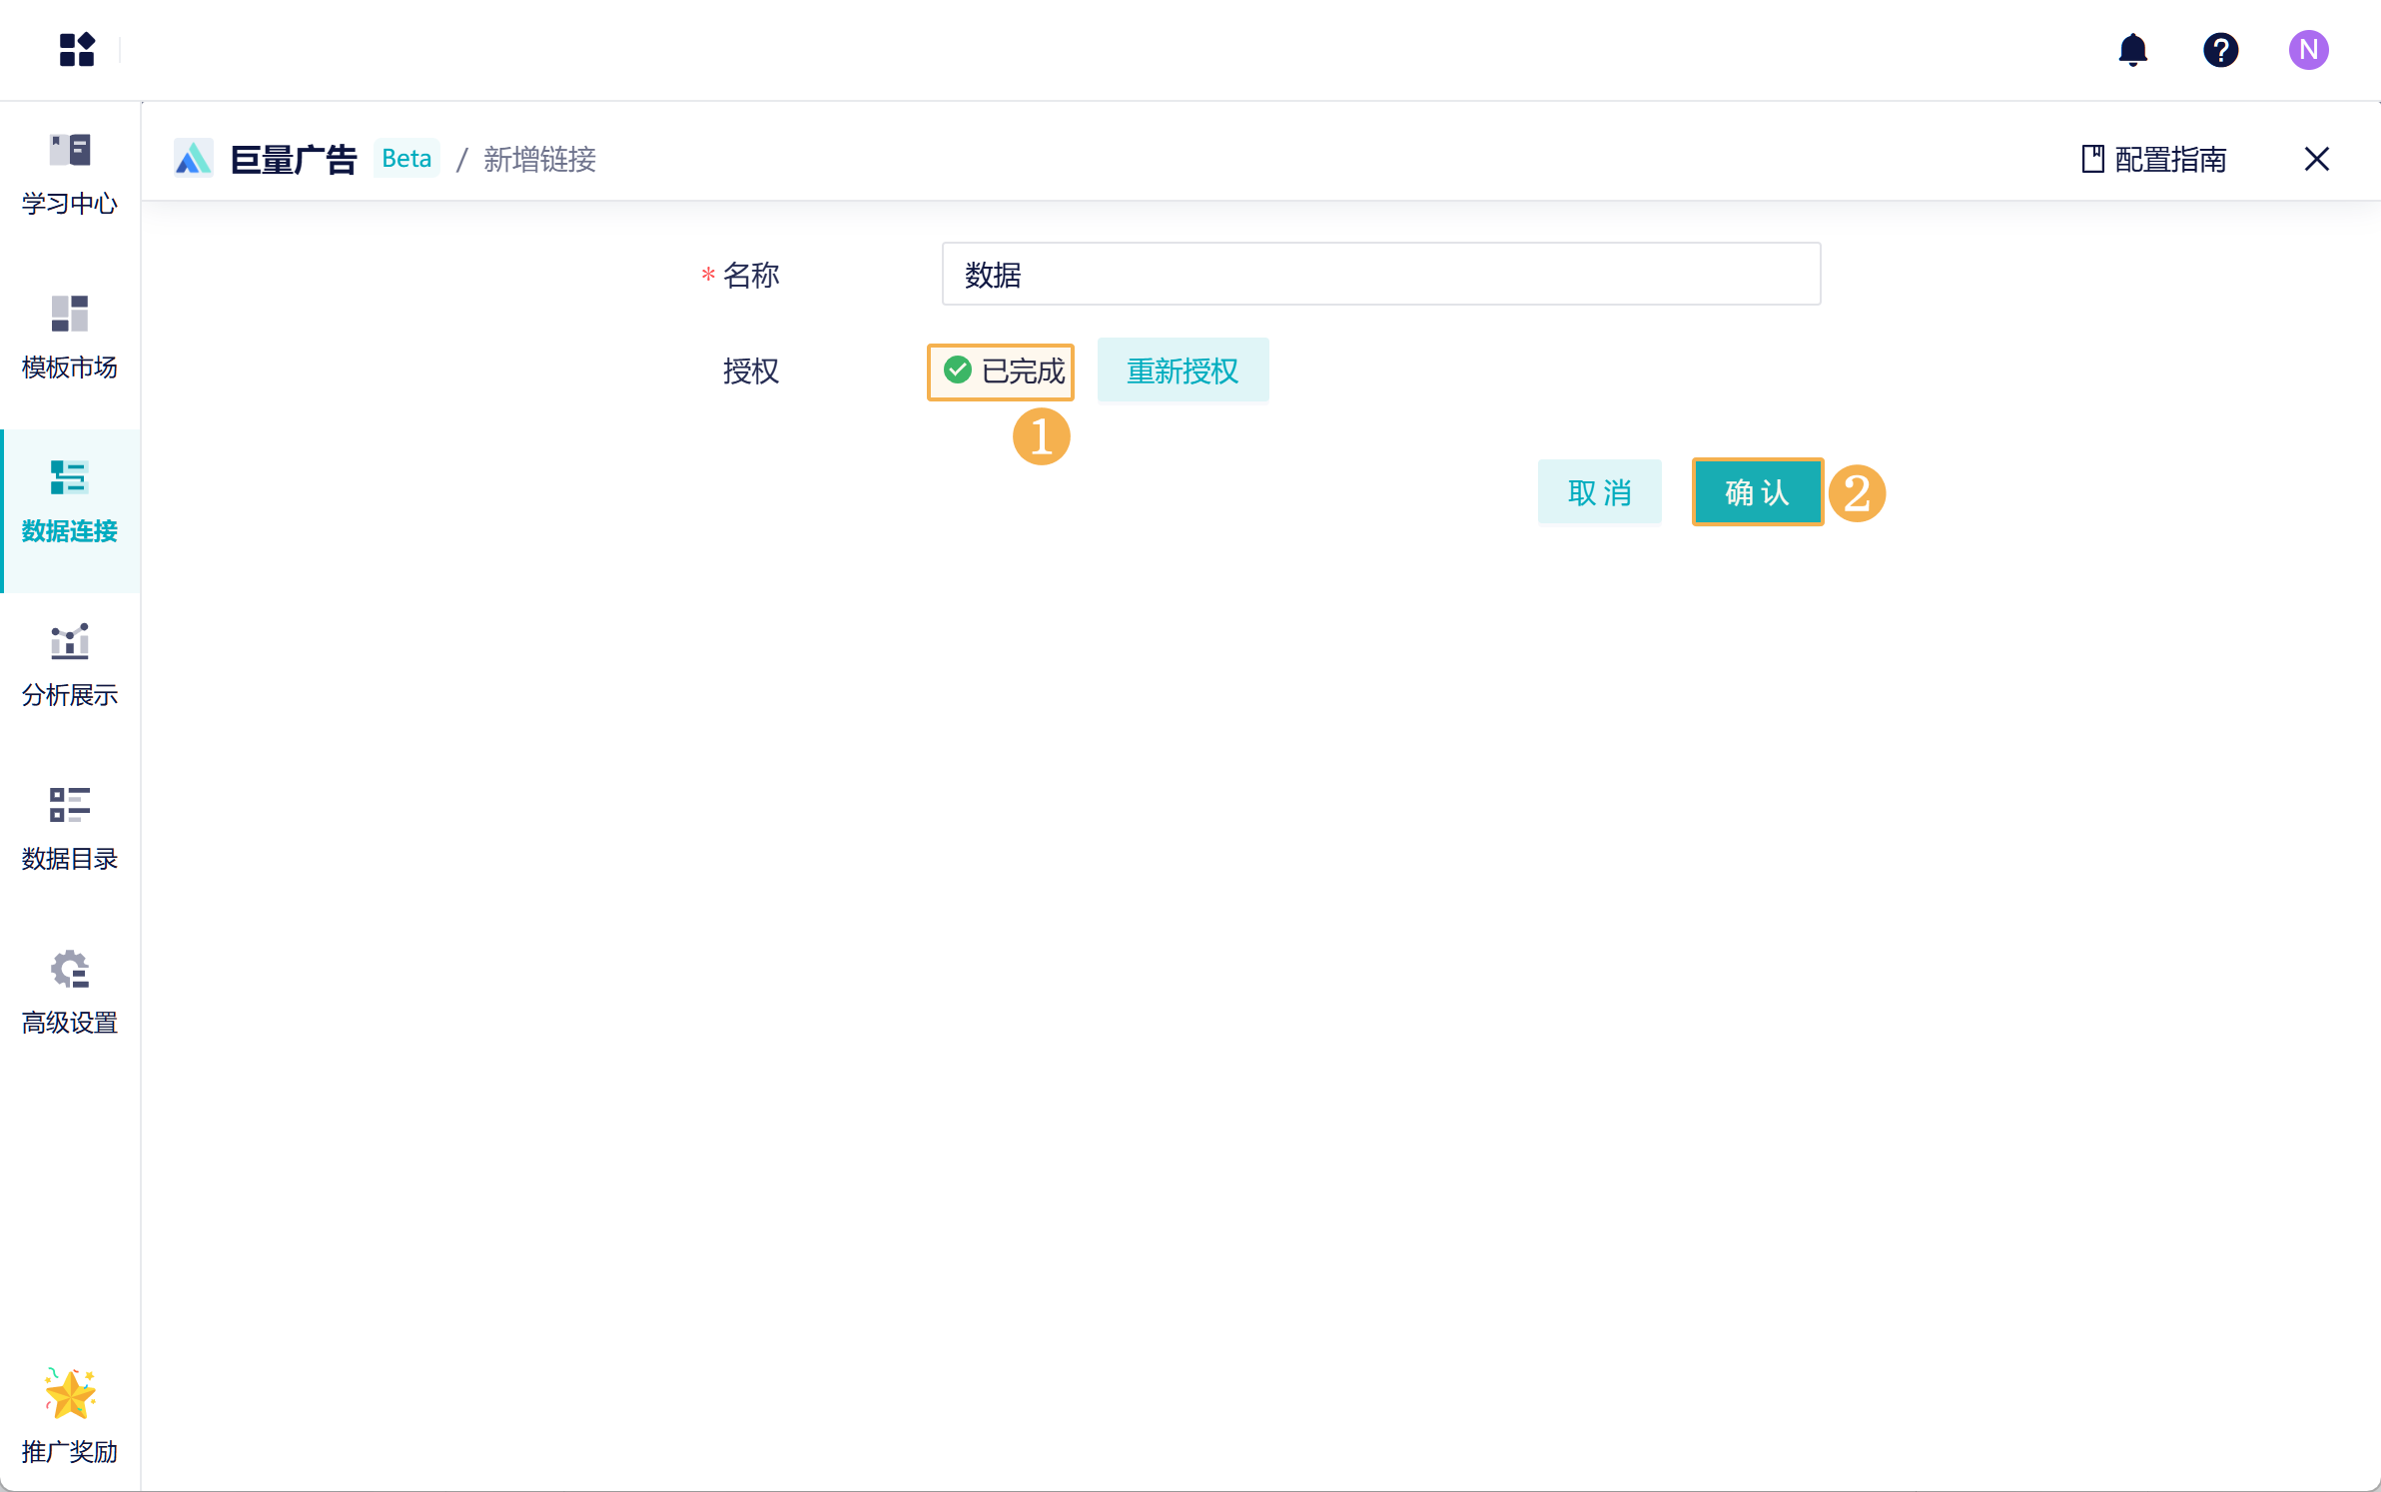Open the 配置指南 guide link
The width and height of the screenshot is (2381, 1492).
pos(2154,159)
